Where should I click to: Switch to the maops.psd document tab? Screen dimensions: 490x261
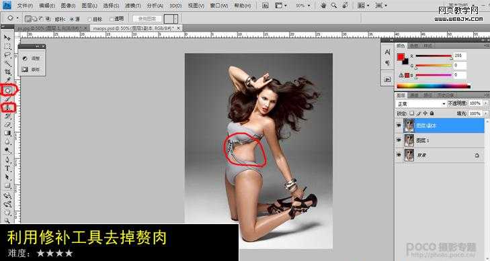pos(136,28)
